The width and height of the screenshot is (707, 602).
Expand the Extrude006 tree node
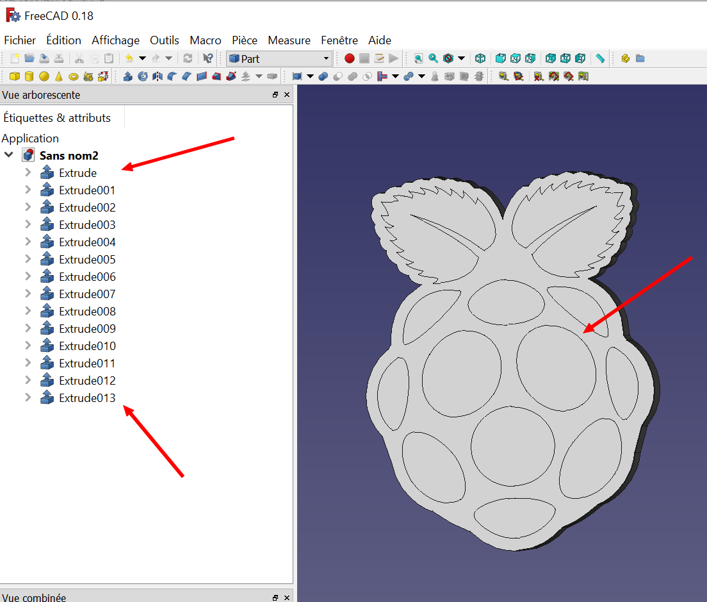[x=28, y=276]
